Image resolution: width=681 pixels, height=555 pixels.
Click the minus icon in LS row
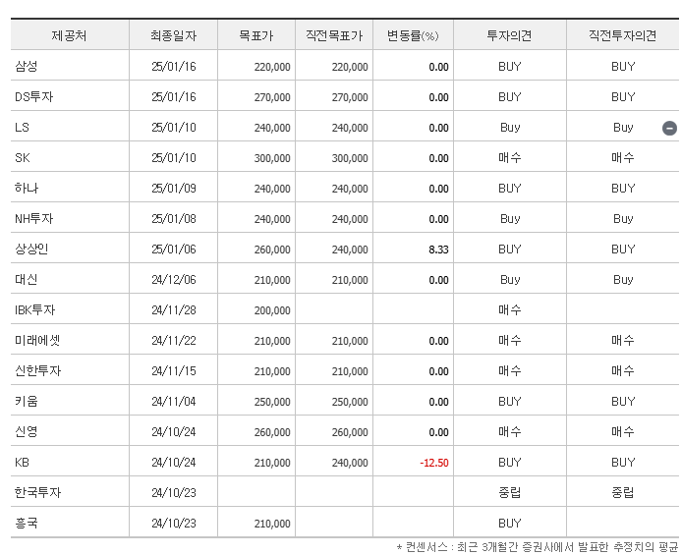[x=669, y=128]
